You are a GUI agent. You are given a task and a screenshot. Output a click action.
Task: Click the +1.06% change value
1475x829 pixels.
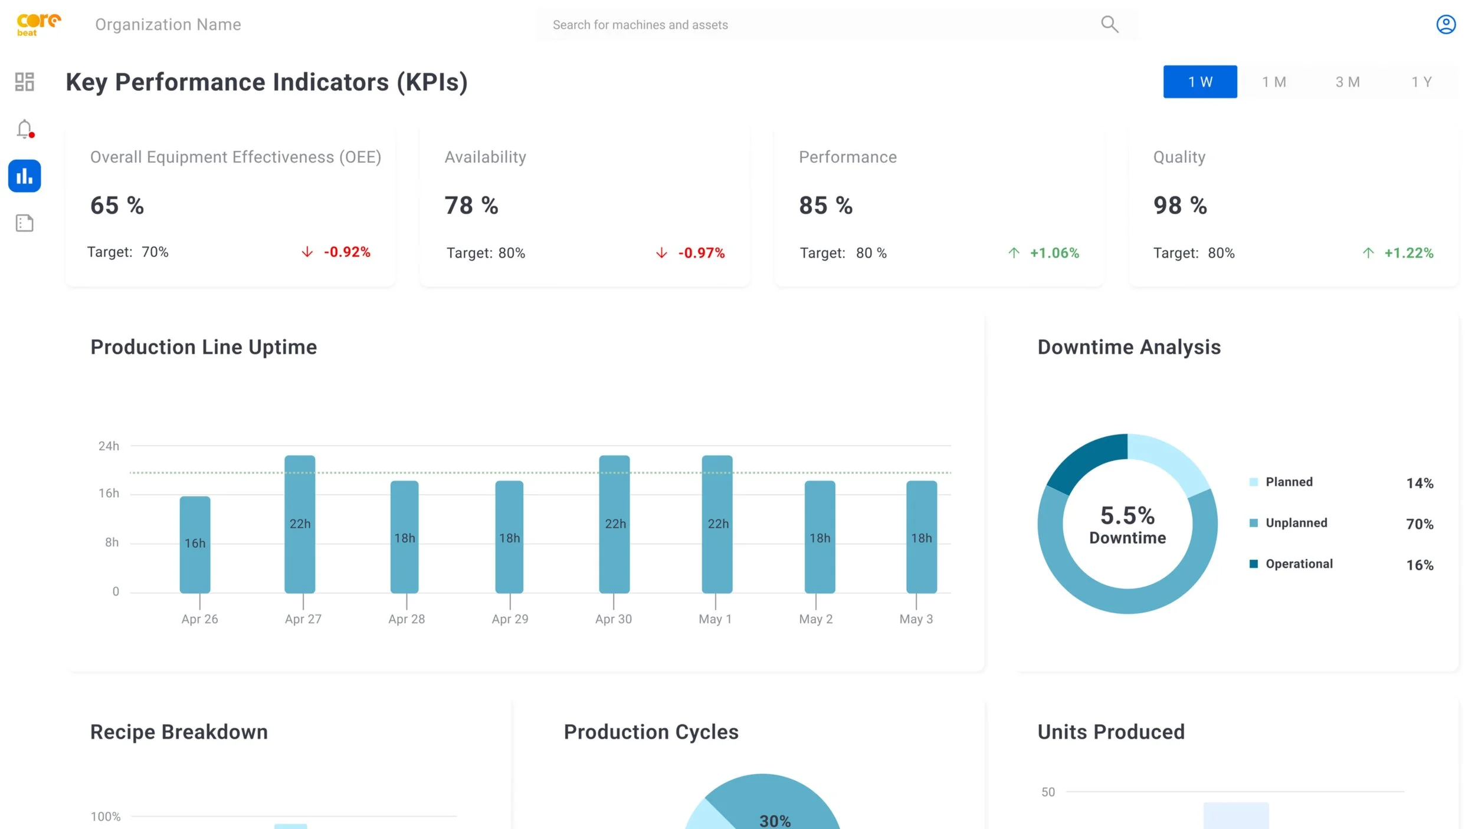click(1055, 253)
